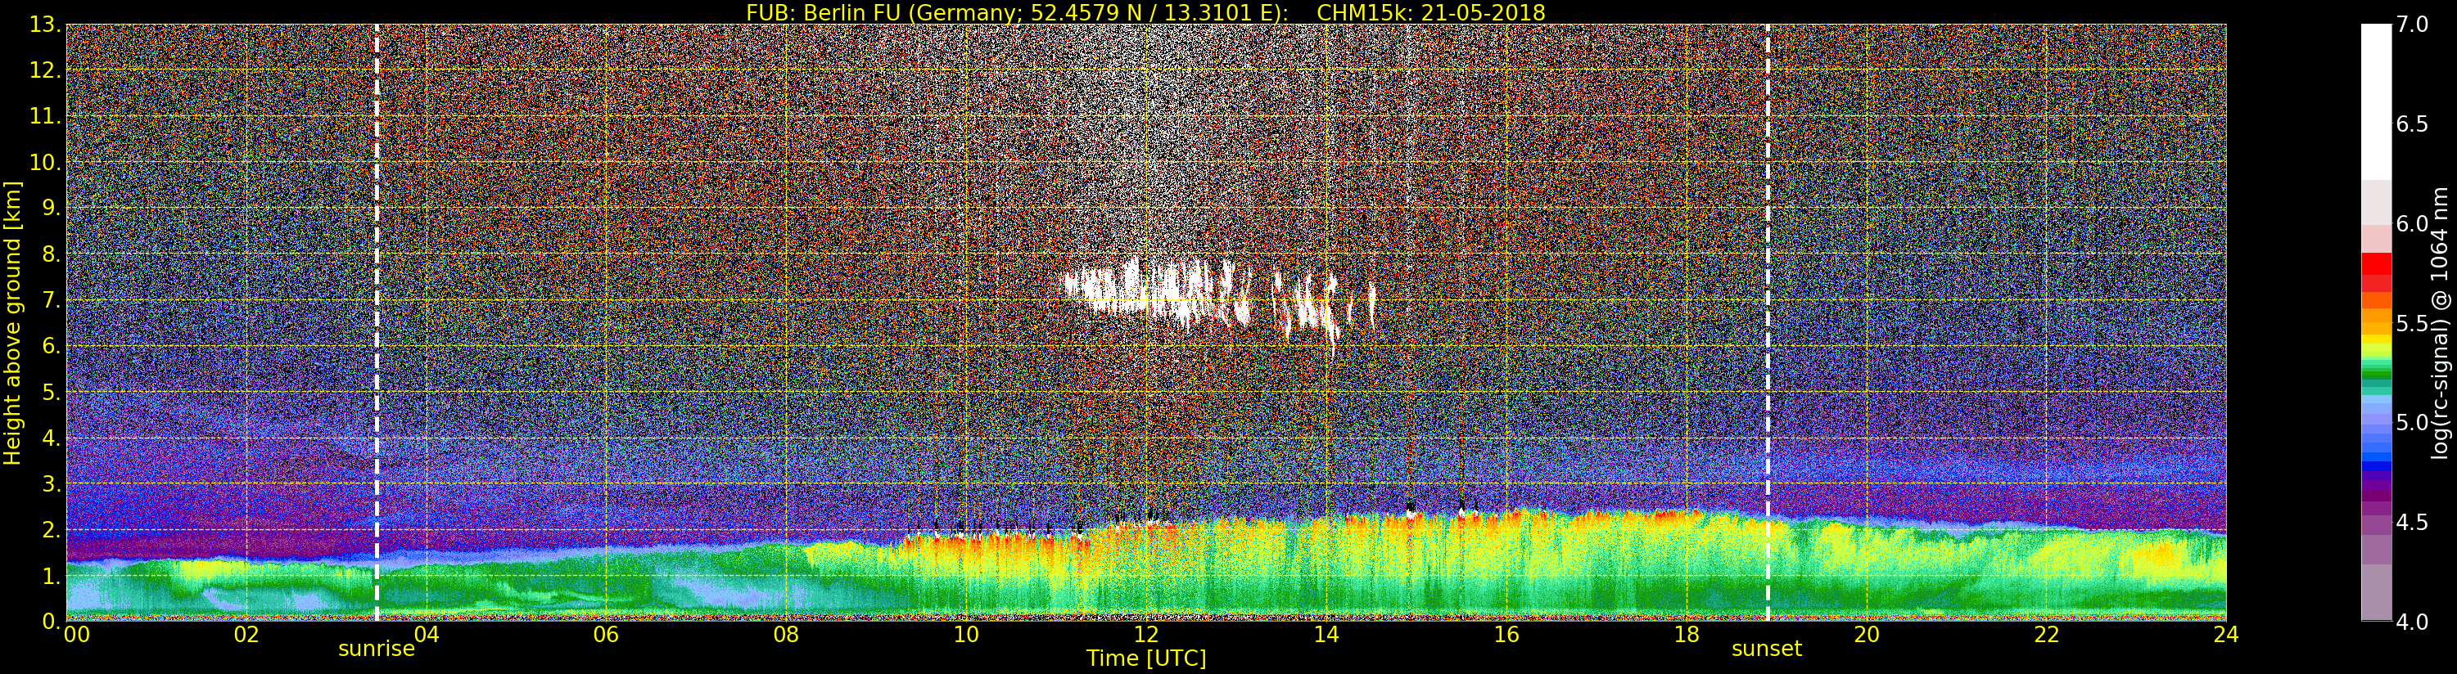
Task: Select the '6.0' colorbar tick value
Action: tap(2413, 224)
